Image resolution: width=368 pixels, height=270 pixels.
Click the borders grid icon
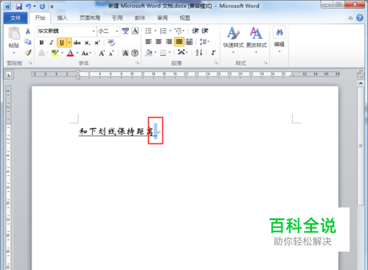163,53
